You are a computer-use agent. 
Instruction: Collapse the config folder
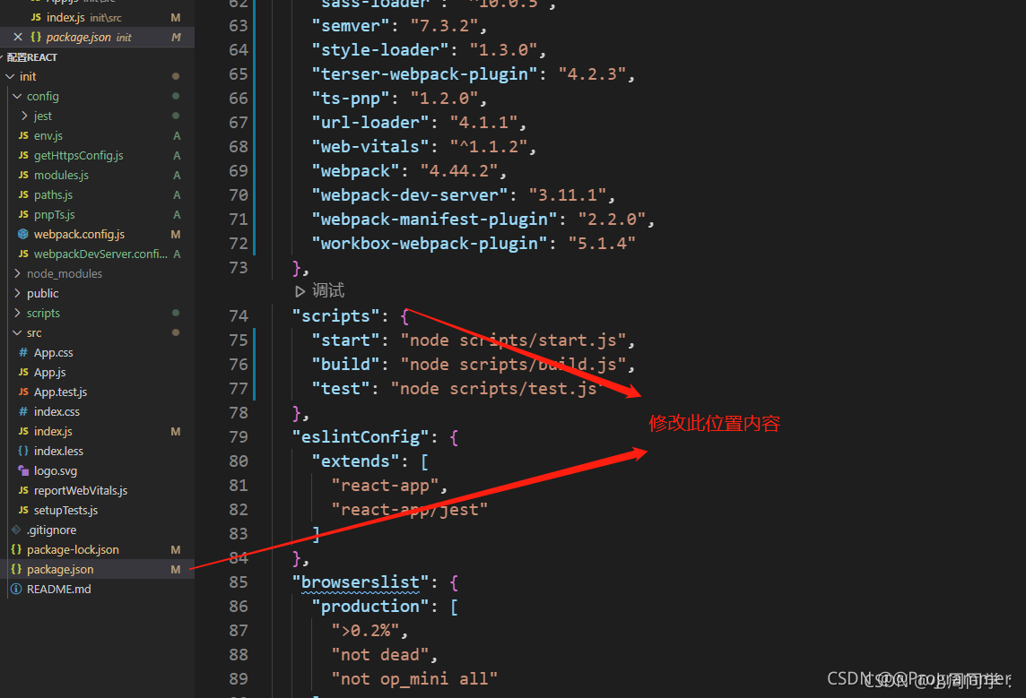pos(17,96)
